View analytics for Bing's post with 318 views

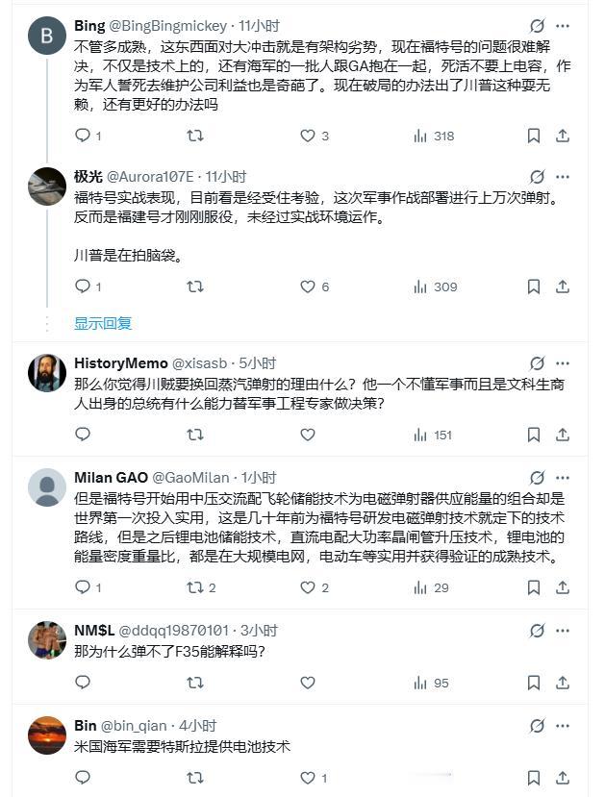(434, 136)
